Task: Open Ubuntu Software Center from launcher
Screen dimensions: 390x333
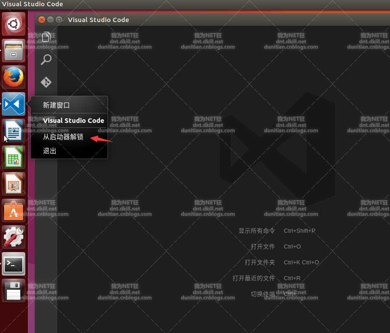Action: (14, 211)
